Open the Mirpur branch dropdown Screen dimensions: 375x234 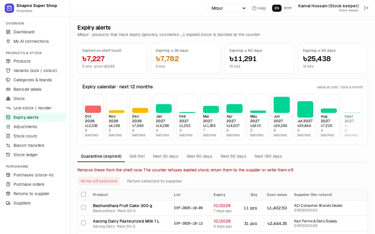pyautogui.click(x=227, y=8)
